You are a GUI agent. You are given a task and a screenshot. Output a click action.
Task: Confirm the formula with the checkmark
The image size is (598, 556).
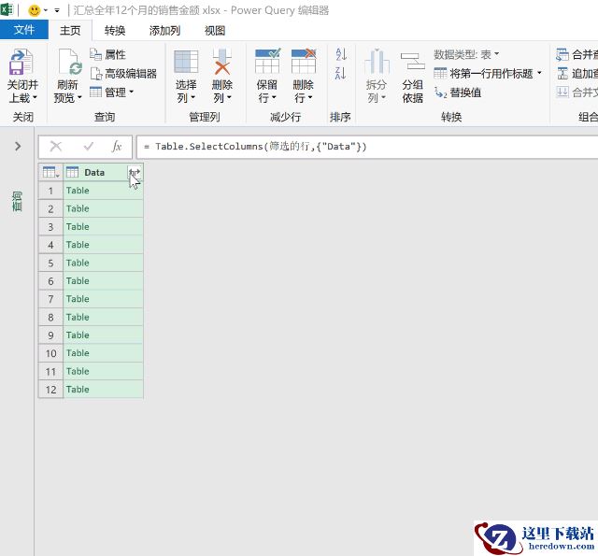click(x=89, y=146)
